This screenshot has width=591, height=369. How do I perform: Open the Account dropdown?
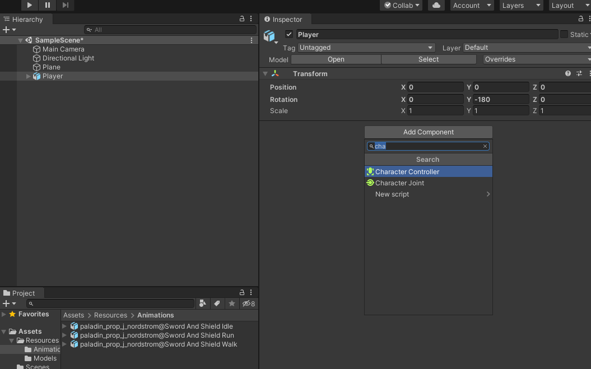(x=472, y=5)
